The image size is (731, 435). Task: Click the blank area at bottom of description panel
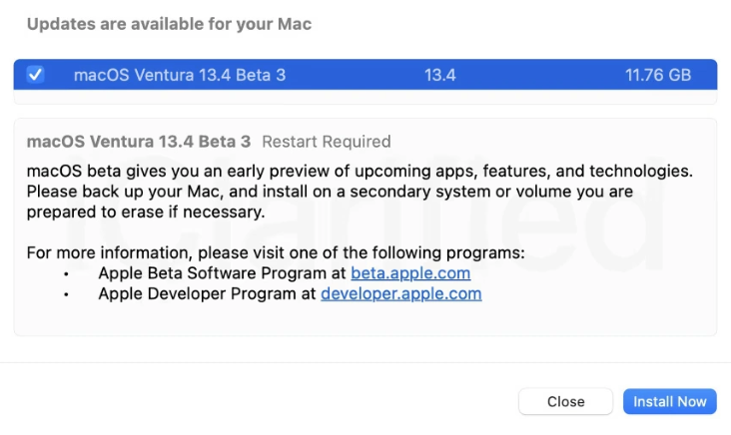pyautogui.click(x=365, y=321)
